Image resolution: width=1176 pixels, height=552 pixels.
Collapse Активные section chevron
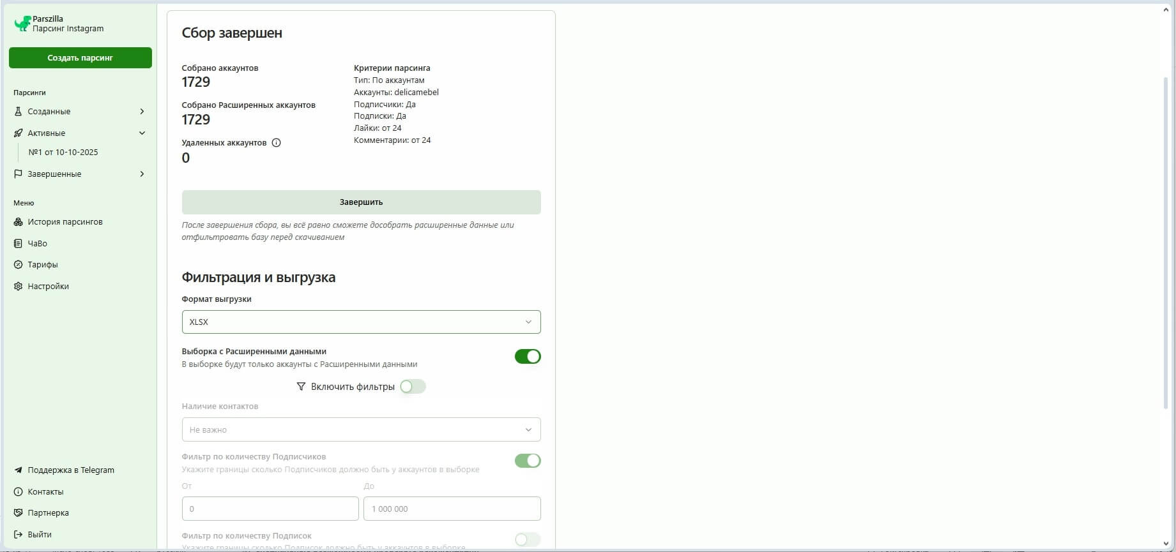pos(142,133)
